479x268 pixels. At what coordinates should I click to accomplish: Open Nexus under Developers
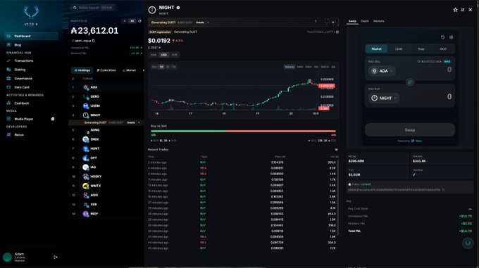click(x=18, y=135)
